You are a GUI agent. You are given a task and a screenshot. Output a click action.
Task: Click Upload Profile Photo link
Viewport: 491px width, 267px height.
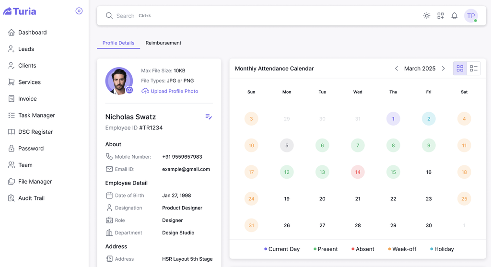click(x=170, y=91)
